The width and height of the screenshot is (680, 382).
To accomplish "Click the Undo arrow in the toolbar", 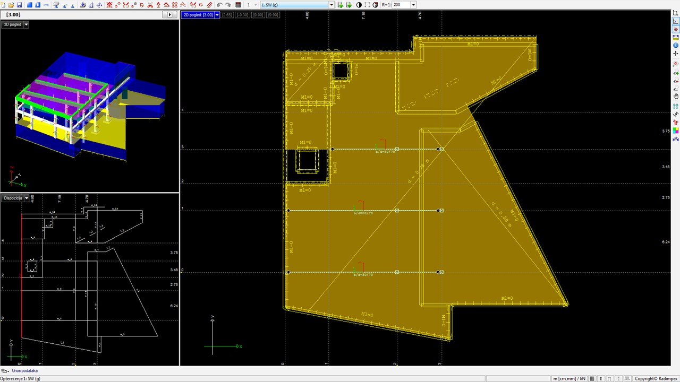I will pyautogui.click(x=219, y=5).
